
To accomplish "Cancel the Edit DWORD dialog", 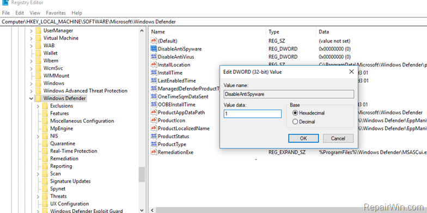I will pyautogui.click(x=338, y=138).
